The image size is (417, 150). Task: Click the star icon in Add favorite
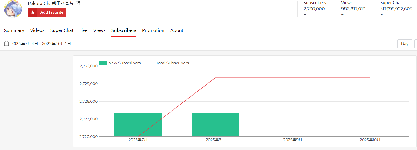[33, 12]
